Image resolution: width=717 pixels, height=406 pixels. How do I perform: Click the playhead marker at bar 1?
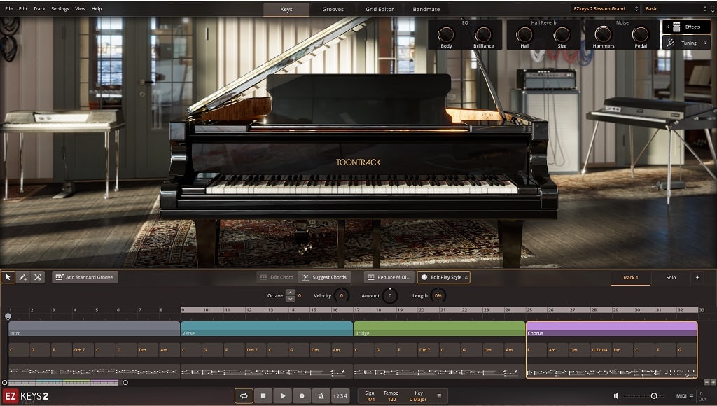(8, 316)
